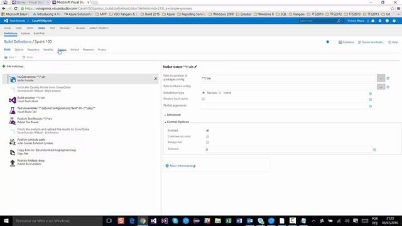The width and height of the screenshot is (402, 226).
Task: Click info icon beside Path to solution field
Action: click(x=388, y=78)
